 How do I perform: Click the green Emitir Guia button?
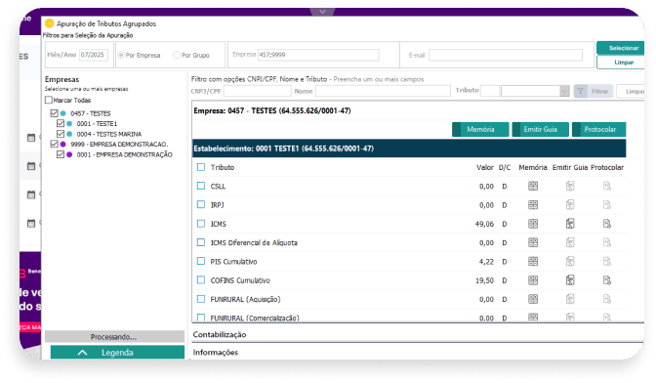click(540, 129)
